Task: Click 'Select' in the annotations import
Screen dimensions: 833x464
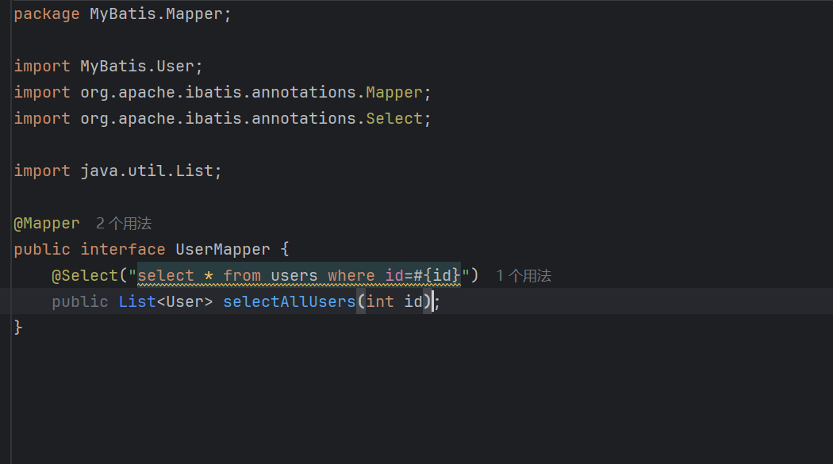Action: tap(394, 118)
